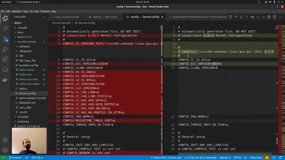Open the Help menu
The image size is (285, 160).
pos(53,11)
